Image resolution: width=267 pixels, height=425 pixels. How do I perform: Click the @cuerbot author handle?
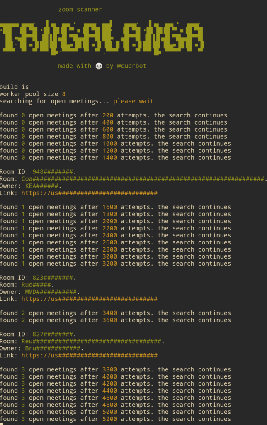(x=131, y=66)
